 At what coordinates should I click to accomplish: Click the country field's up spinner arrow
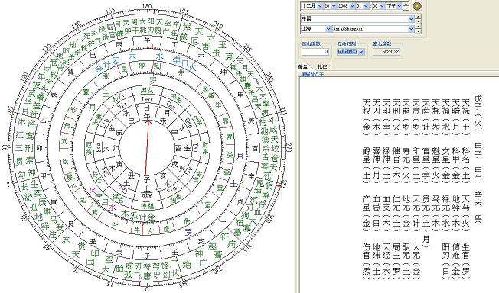418,17
